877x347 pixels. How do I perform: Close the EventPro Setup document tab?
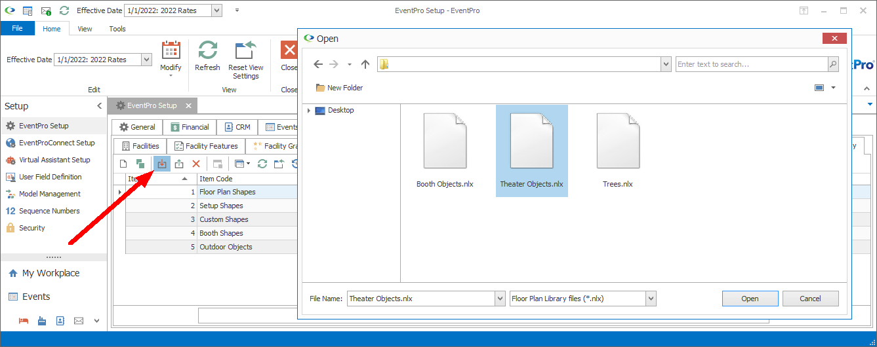tap(188, 105)
